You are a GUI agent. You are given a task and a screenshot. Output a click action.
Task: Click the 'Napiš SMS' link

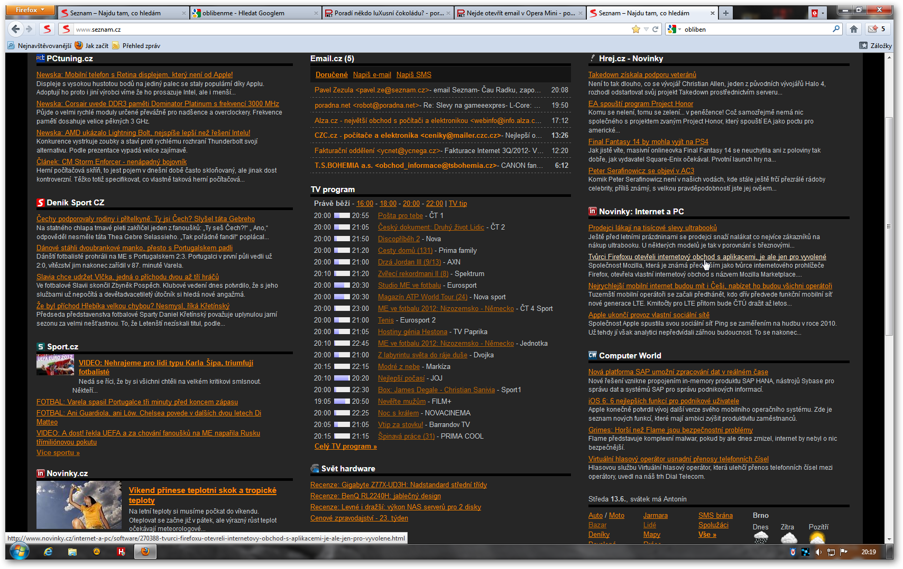click(414, 75)
